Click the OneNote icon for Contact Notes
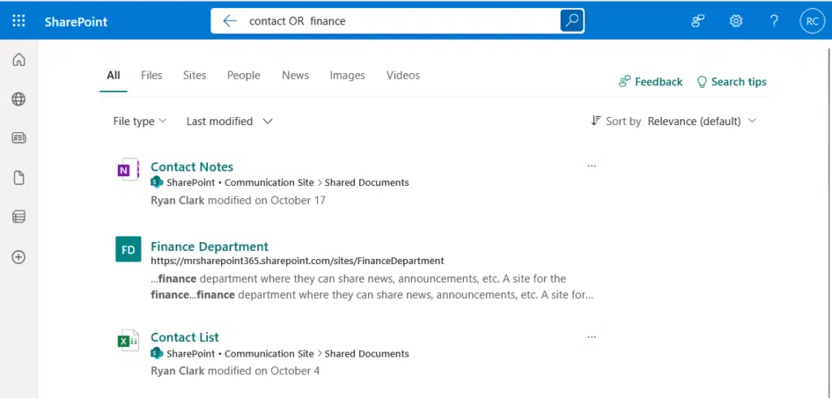 point(128,169)
